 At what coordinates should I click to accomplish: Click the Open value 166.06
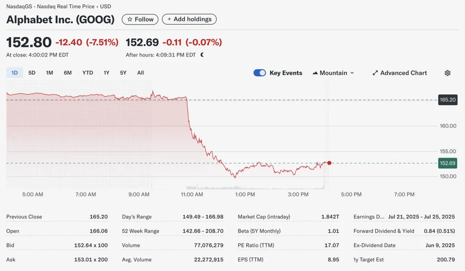pyautogui.click(x=99, y=231)
